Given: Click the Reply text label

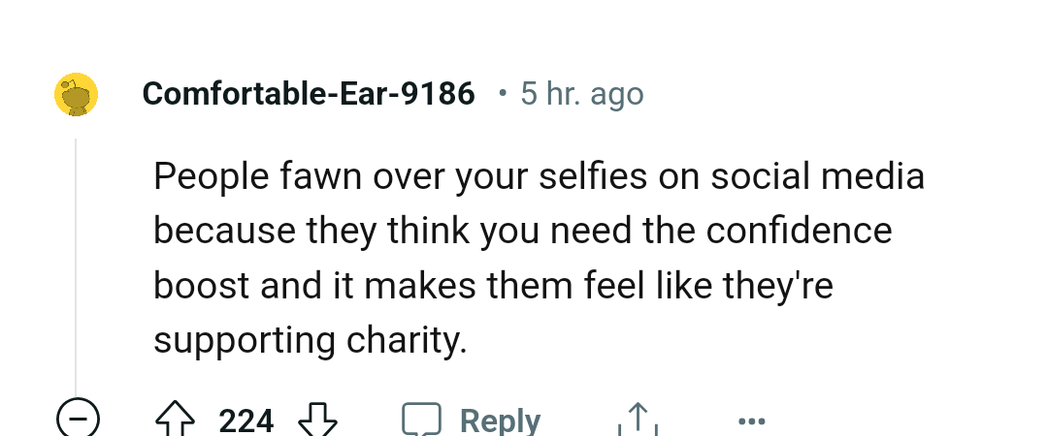Looking at the screenshot, I should coord(500,420).
